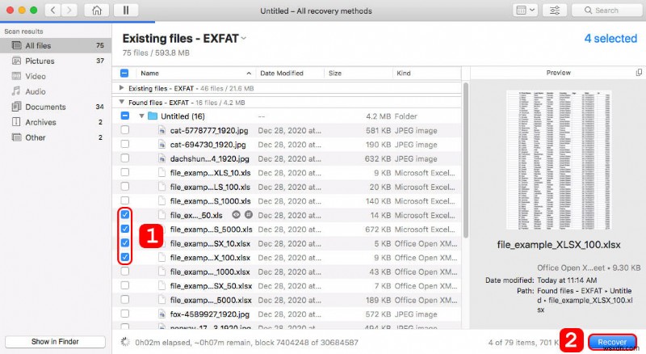Open the view mode dropdown in toolbar

click(526, 11)
